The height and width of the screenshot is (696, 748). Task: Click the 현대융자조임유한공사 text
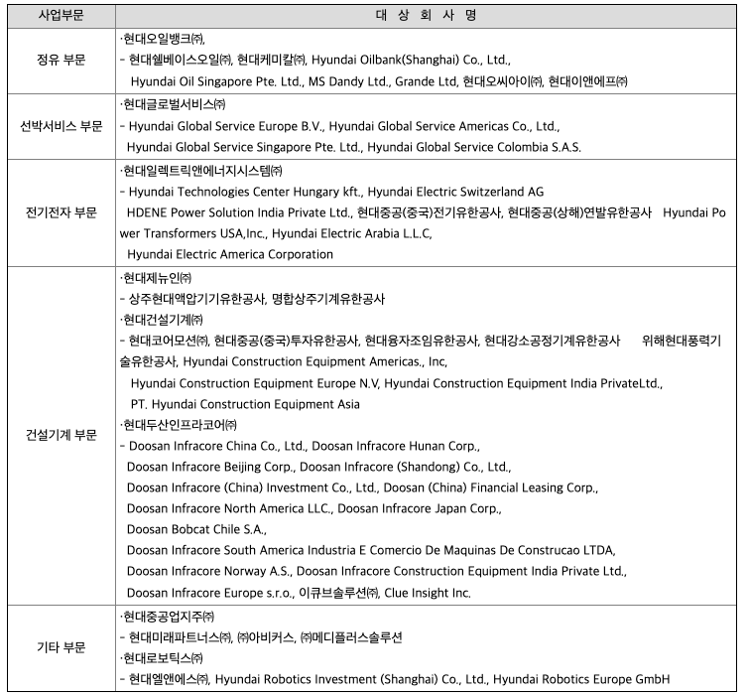pyautogui.click(x=422, y=341)
